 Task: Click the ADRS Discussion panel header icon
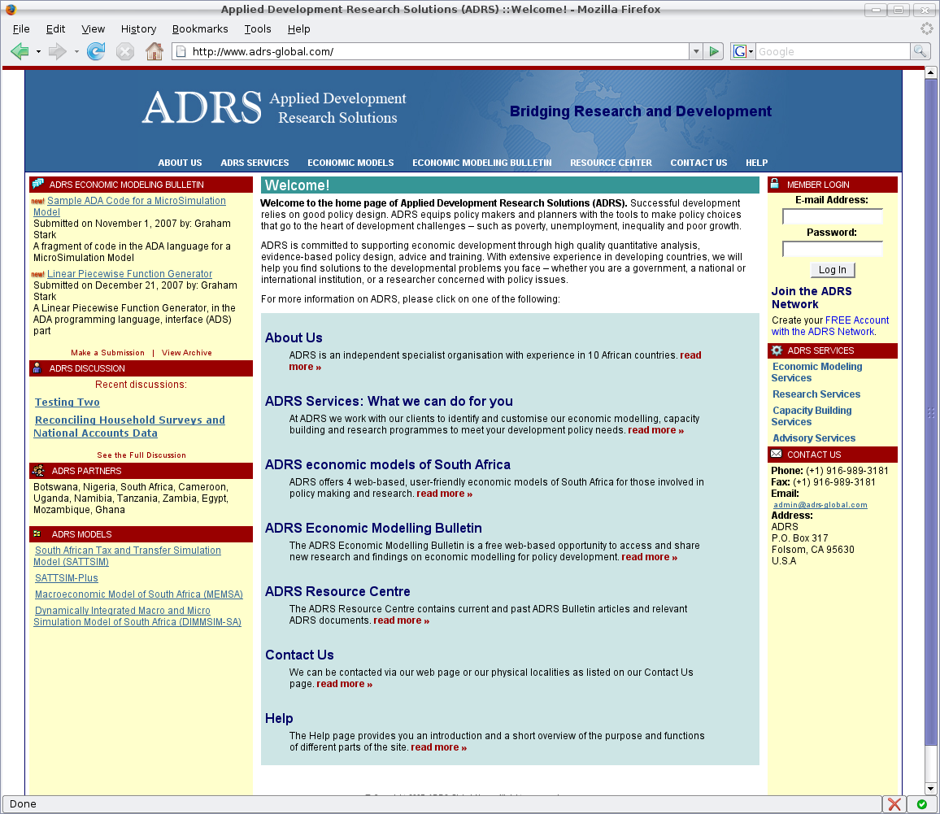click(36, 368)
